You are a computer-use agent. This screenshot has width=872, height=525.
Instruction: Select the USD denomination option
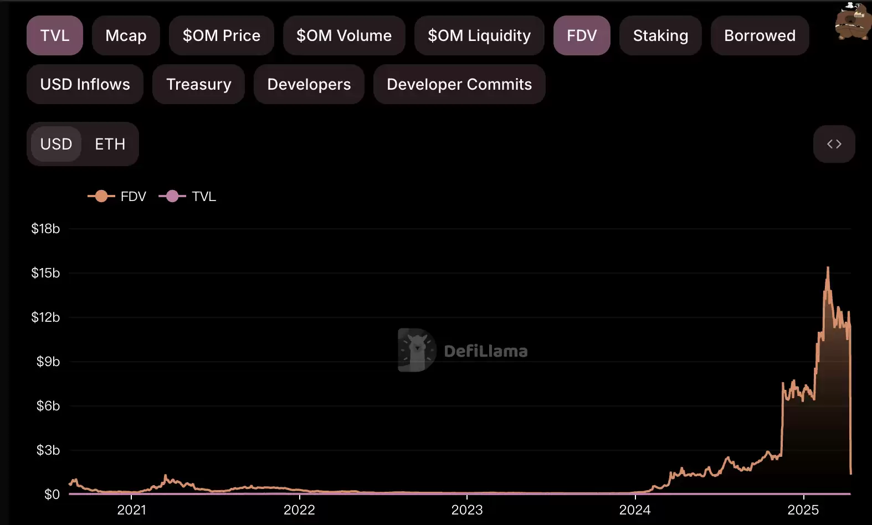tap(56, 144)
